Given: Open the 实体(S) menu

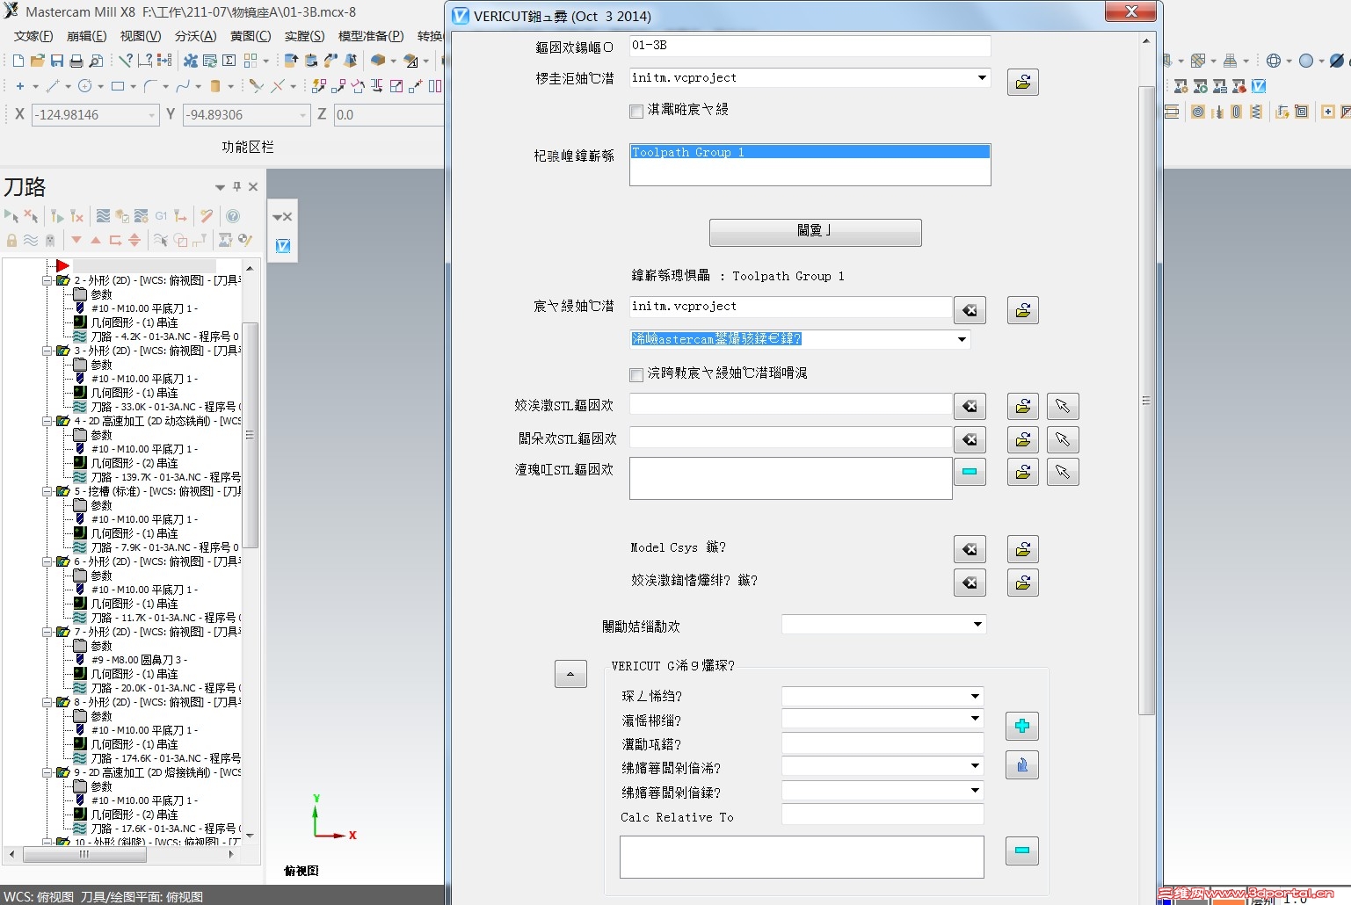Looking at the screenshot, I should (x=304, y=36).
